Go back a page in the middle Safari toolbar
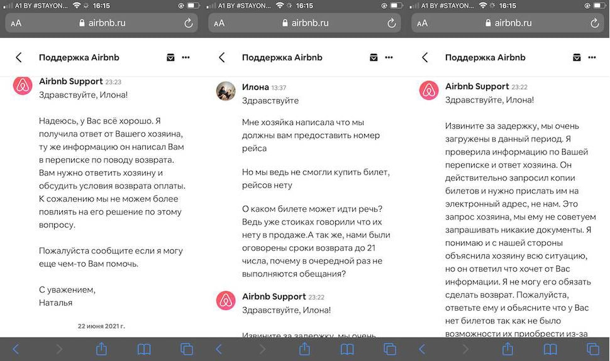Screen dimensions: 610x361 pos(219,349)
